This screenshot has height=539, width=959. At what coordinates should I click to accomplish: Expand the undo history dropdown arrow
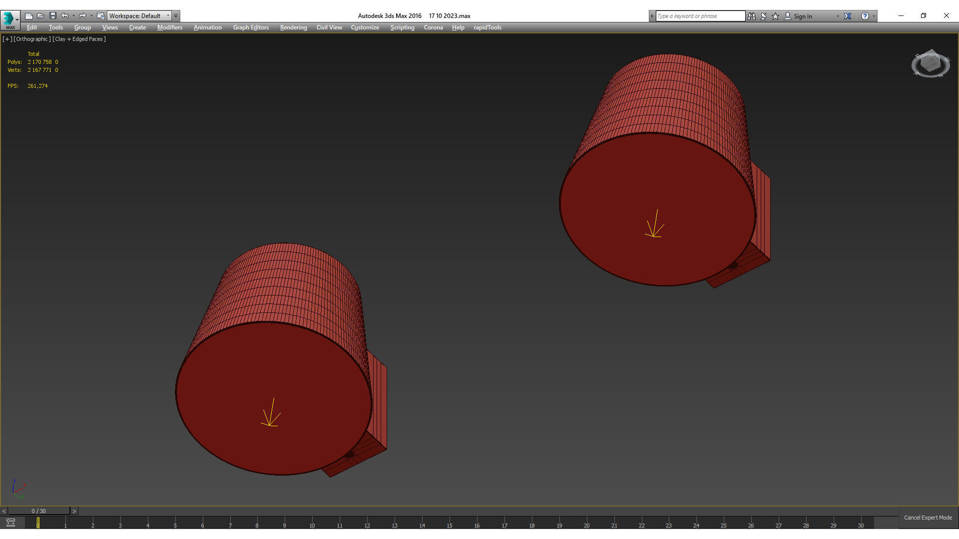tap(73, 16)
